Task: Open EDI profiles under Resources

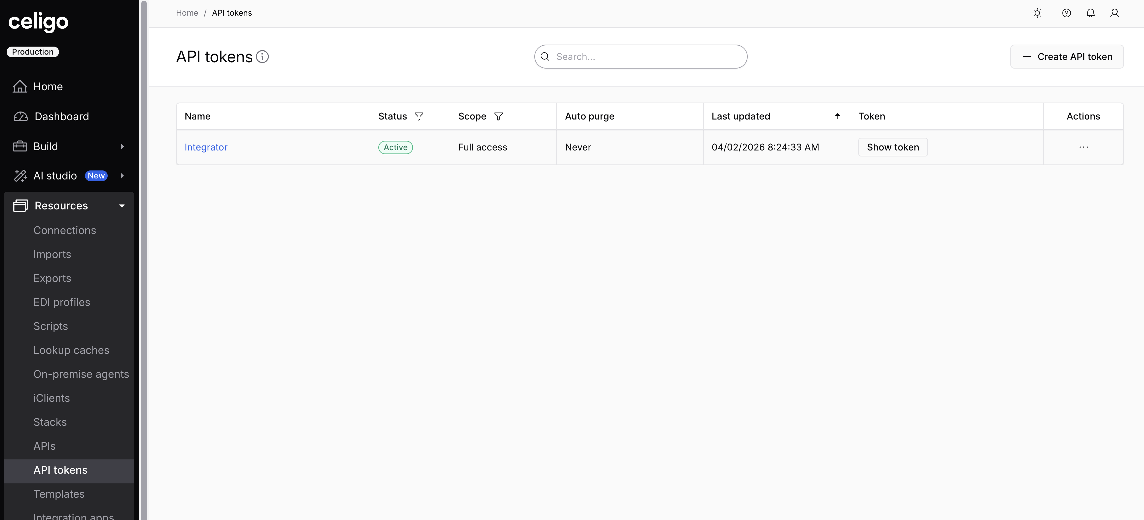Action: pyautogui.click(x=62, y=302)
